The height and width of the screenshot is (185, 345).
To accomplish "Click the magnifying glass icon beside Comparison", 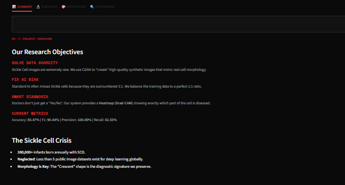I will coord(92,6).
